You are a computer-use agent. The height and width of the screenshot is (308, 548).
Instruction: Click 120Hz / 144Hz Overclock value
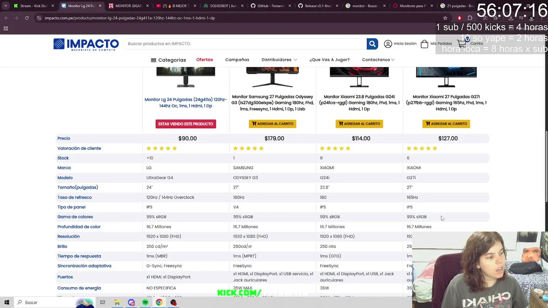170,197
